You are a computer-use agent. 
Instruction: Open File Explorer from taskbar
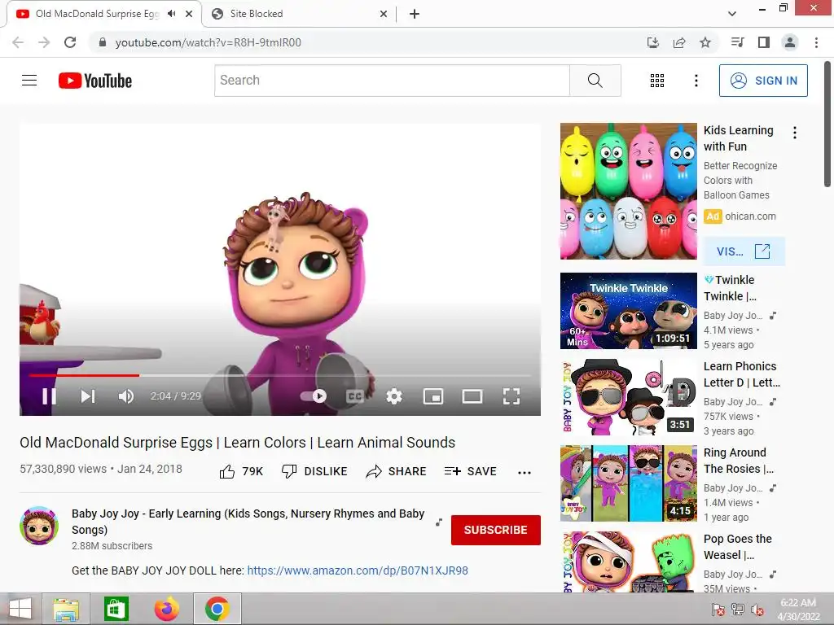click(x=66, y=609)
